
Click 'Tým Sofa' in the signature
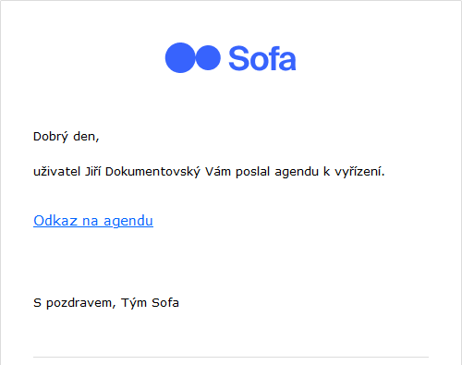coord(150,303)
